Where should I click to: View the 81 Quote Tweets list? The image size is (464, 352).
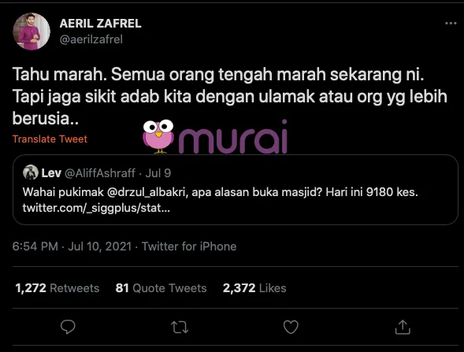pyautogui.click(x=161, y=288)
